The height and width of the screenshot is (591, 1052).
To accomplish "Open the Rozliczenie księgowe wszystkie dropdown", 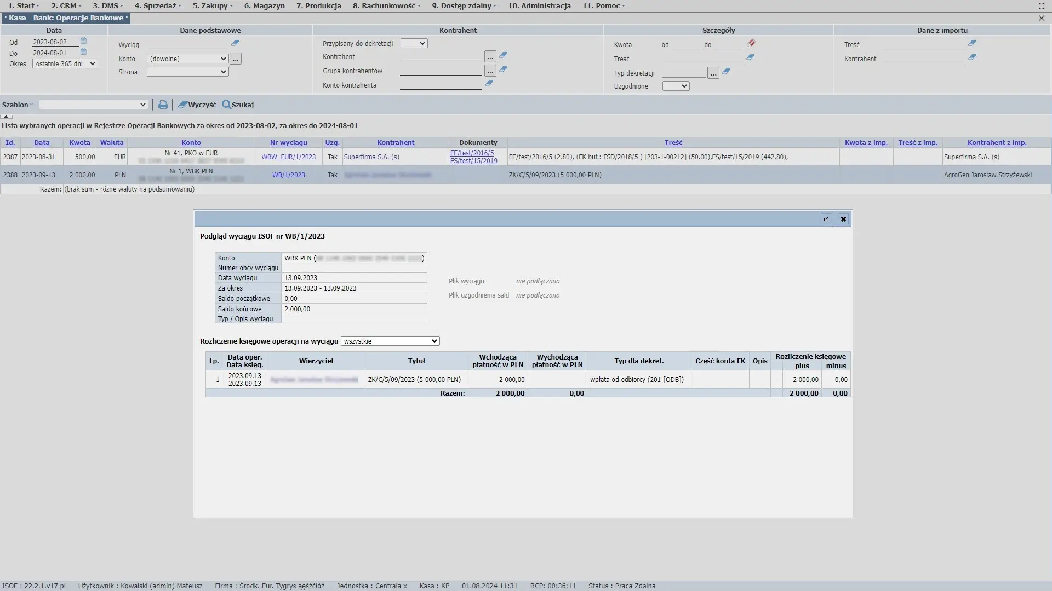I will [390, 341].
